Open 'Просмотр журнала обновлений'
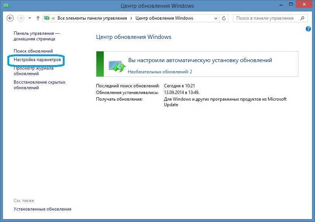 (34, 71)
